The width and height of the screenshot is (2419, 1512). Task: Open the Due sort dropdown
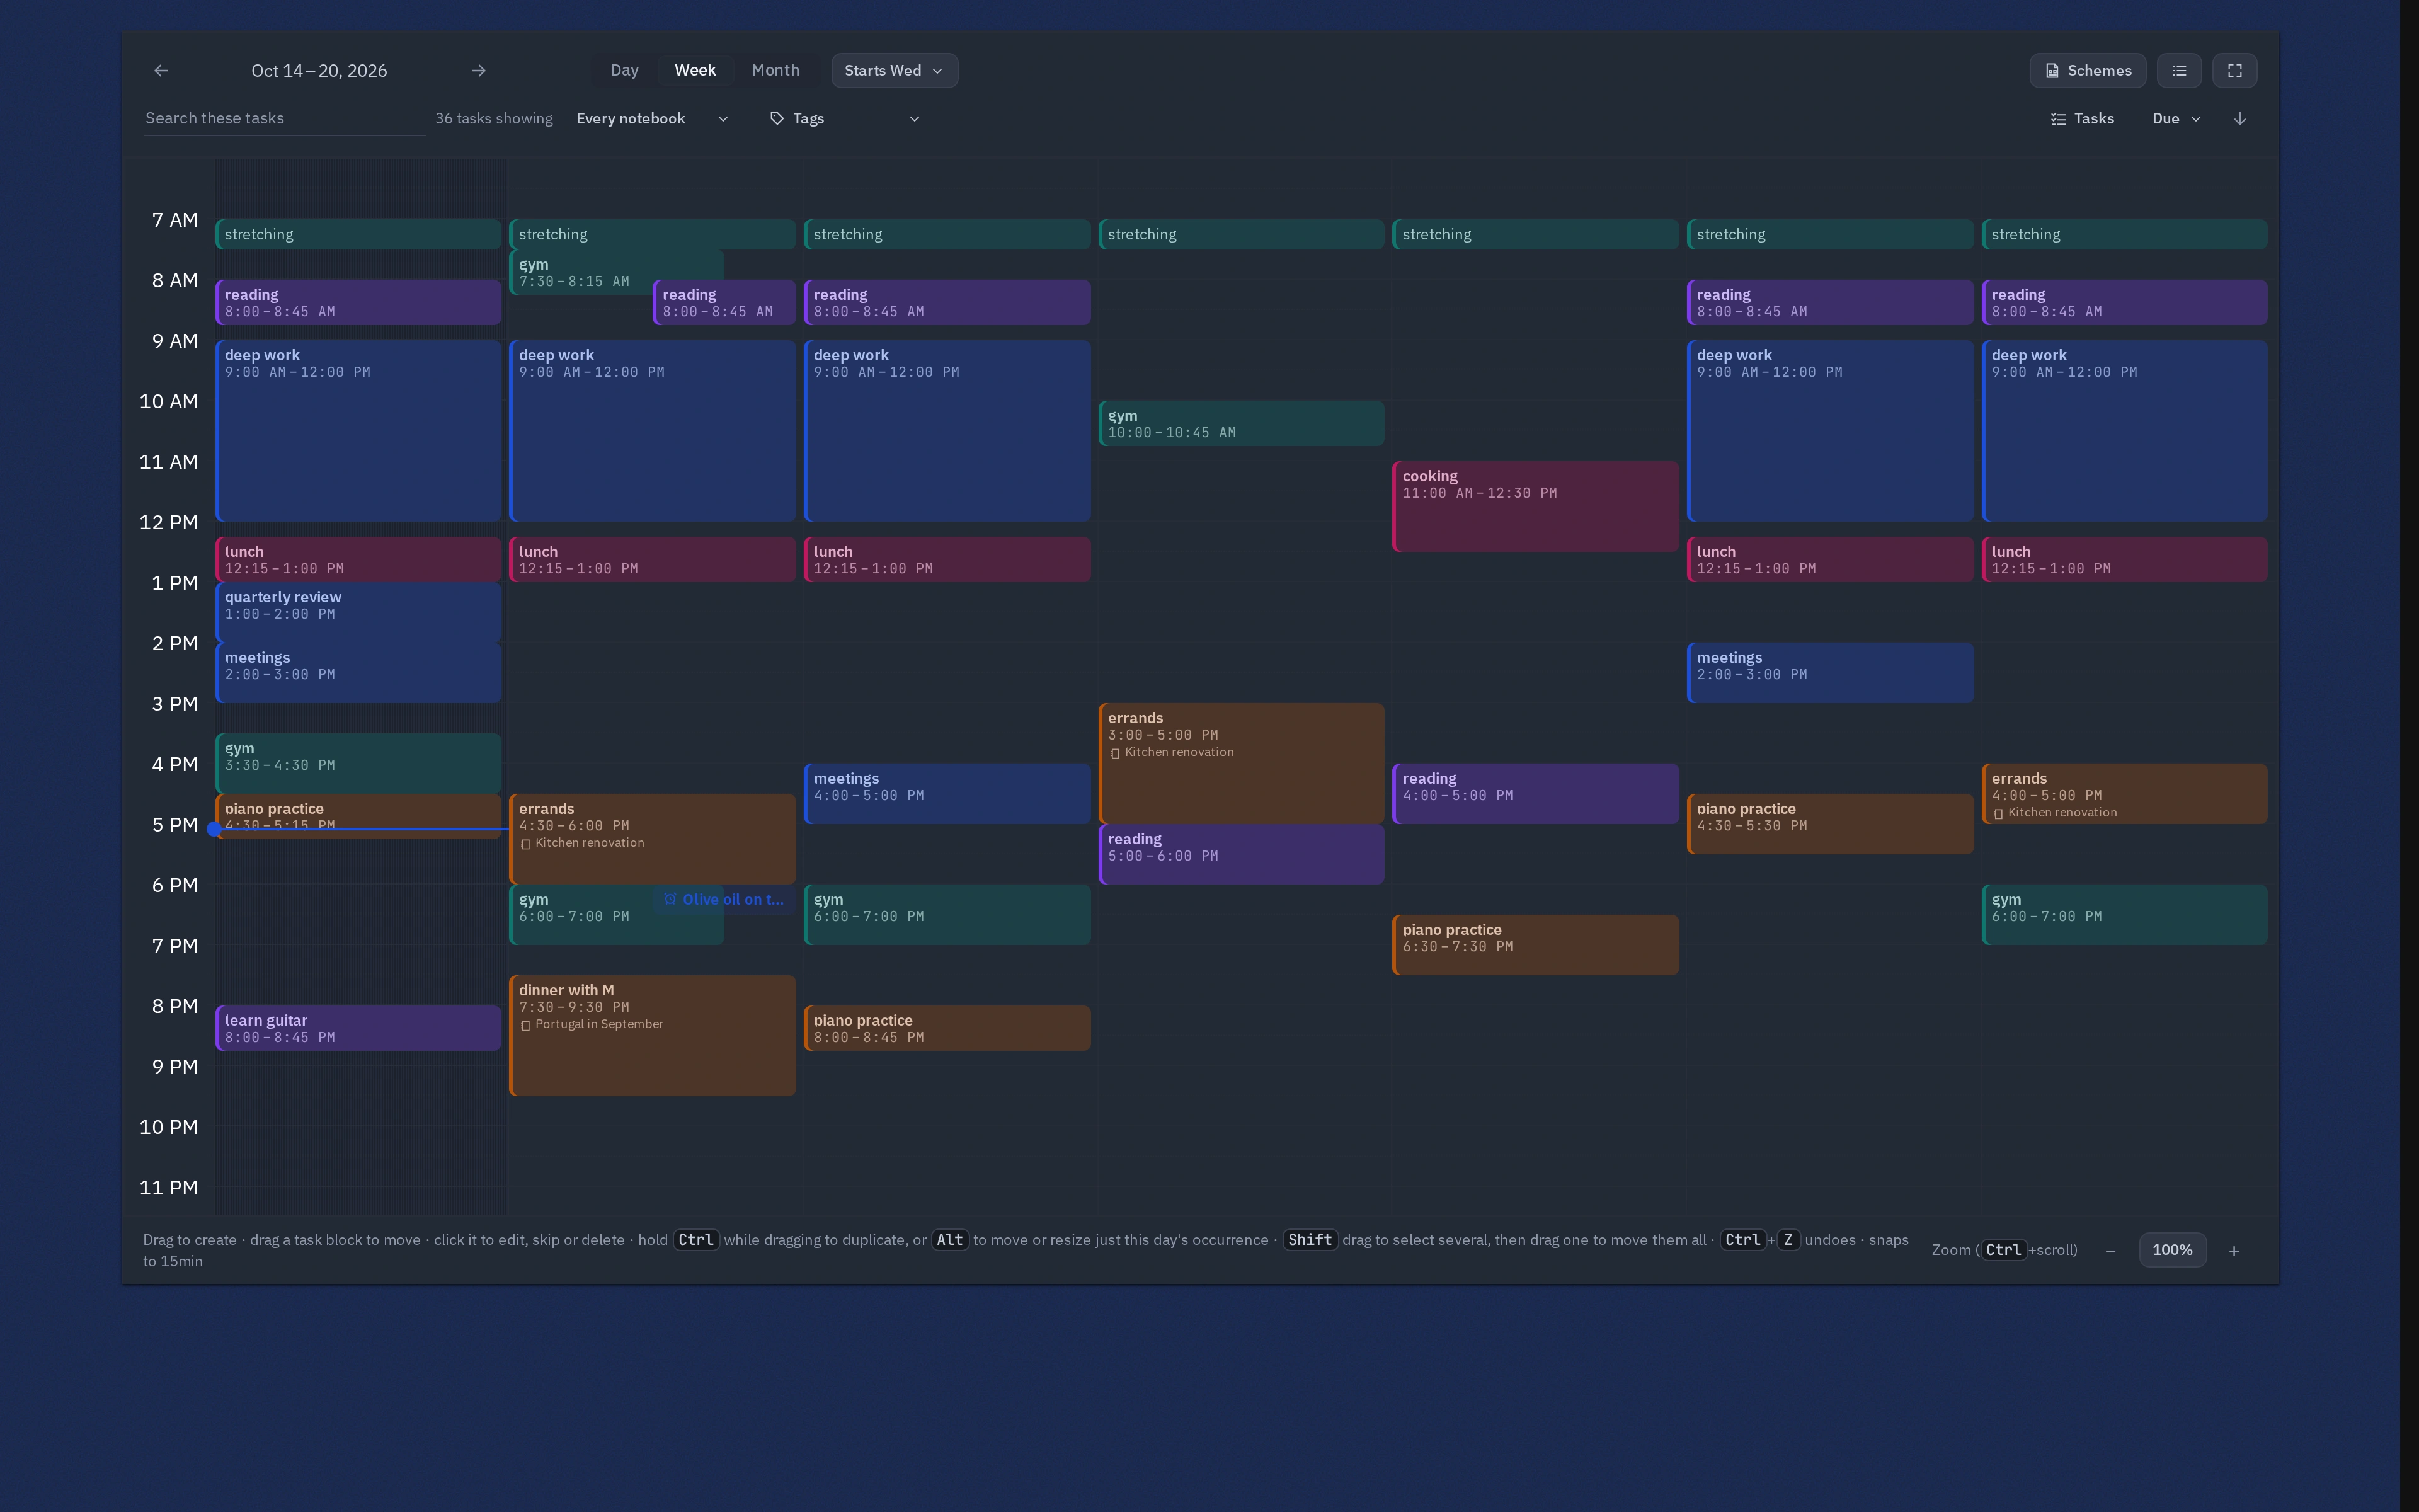click(x=2176, y=118)
